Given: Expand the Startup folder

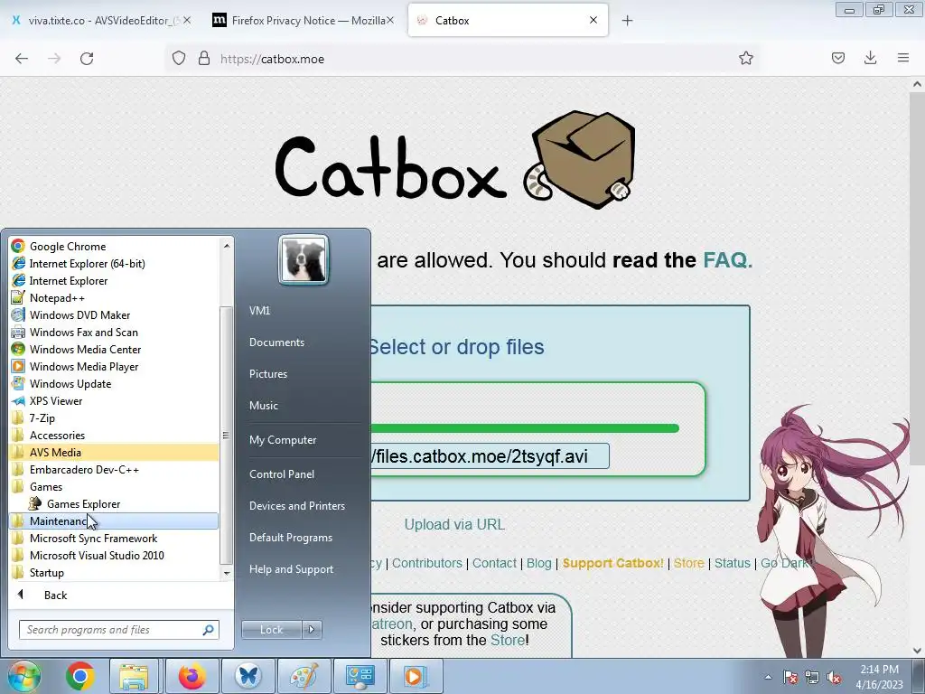Looking at the screenshot, I should click(47, 572).
